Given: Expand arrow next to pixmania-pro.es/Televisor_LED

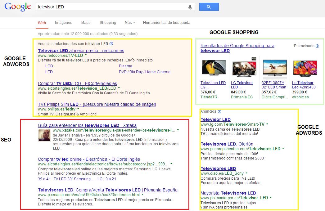Looking at the screenshot, I should tap(271, 198).
